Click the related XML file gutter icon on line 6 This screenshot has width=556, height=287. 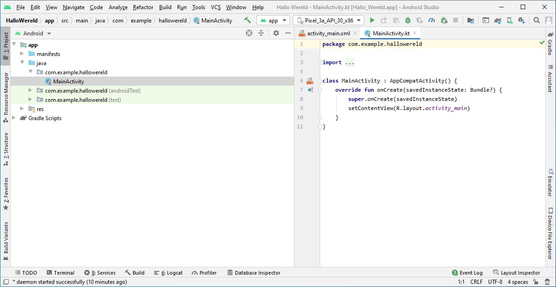click(310, 81)
